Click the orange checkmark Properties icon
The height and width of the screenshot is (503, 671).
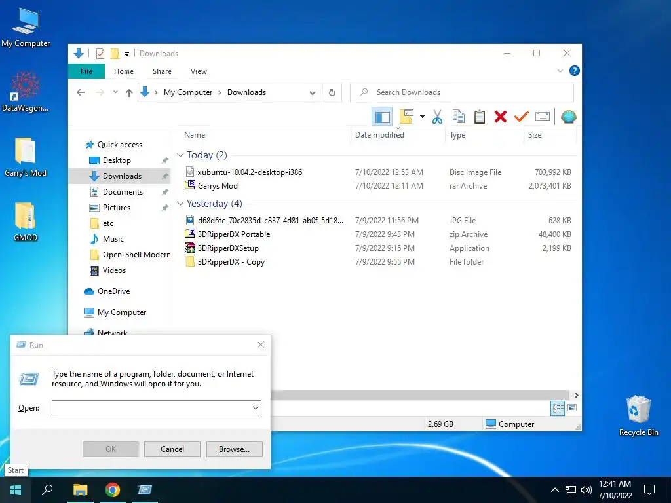point(521,117)
